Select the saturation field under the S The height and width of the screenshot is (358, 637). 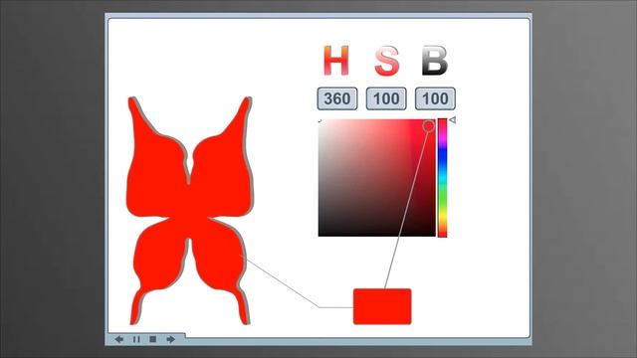tap(386, 98)
